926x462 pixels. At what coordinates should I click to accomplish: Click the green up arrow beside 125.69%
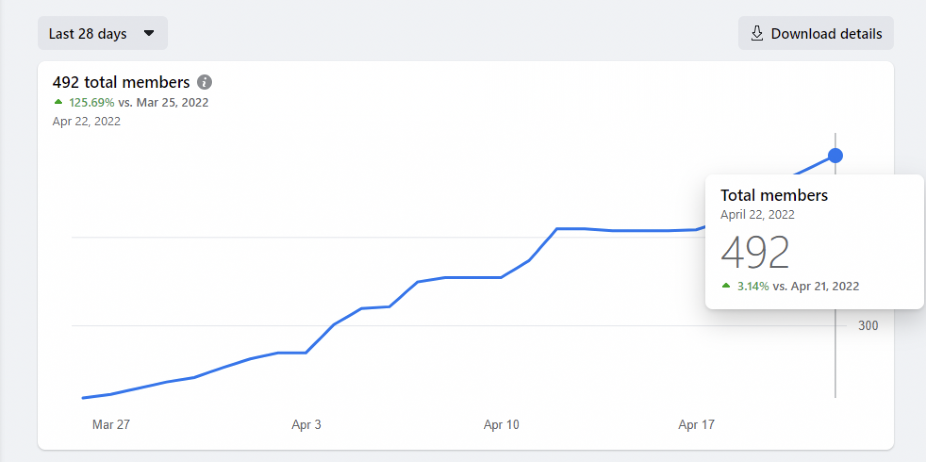pyautogui.click(x=58, y=102)
